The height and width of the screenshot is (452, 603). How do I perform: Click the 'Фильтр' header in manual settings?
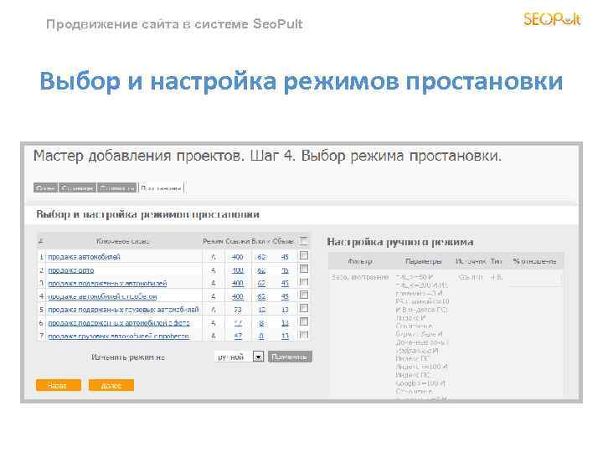point(360,261)
